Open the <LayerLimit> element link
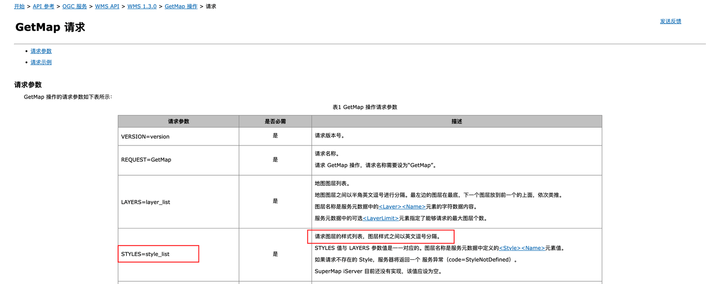This screenshot has height=284, width=706. point(380,218)
